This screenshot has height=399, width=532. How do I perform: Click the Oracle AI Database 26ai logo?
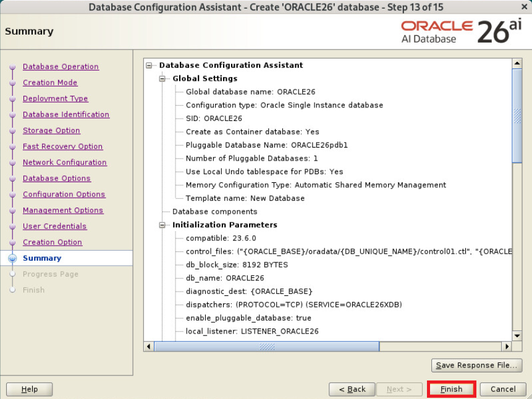click(462, 31)
